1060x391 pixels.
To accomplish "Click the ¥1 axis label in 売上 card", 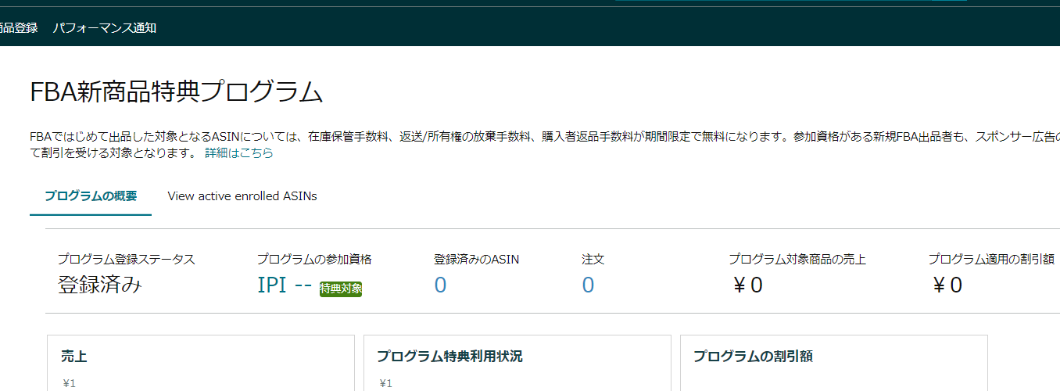I will click(x=69, y=384).
